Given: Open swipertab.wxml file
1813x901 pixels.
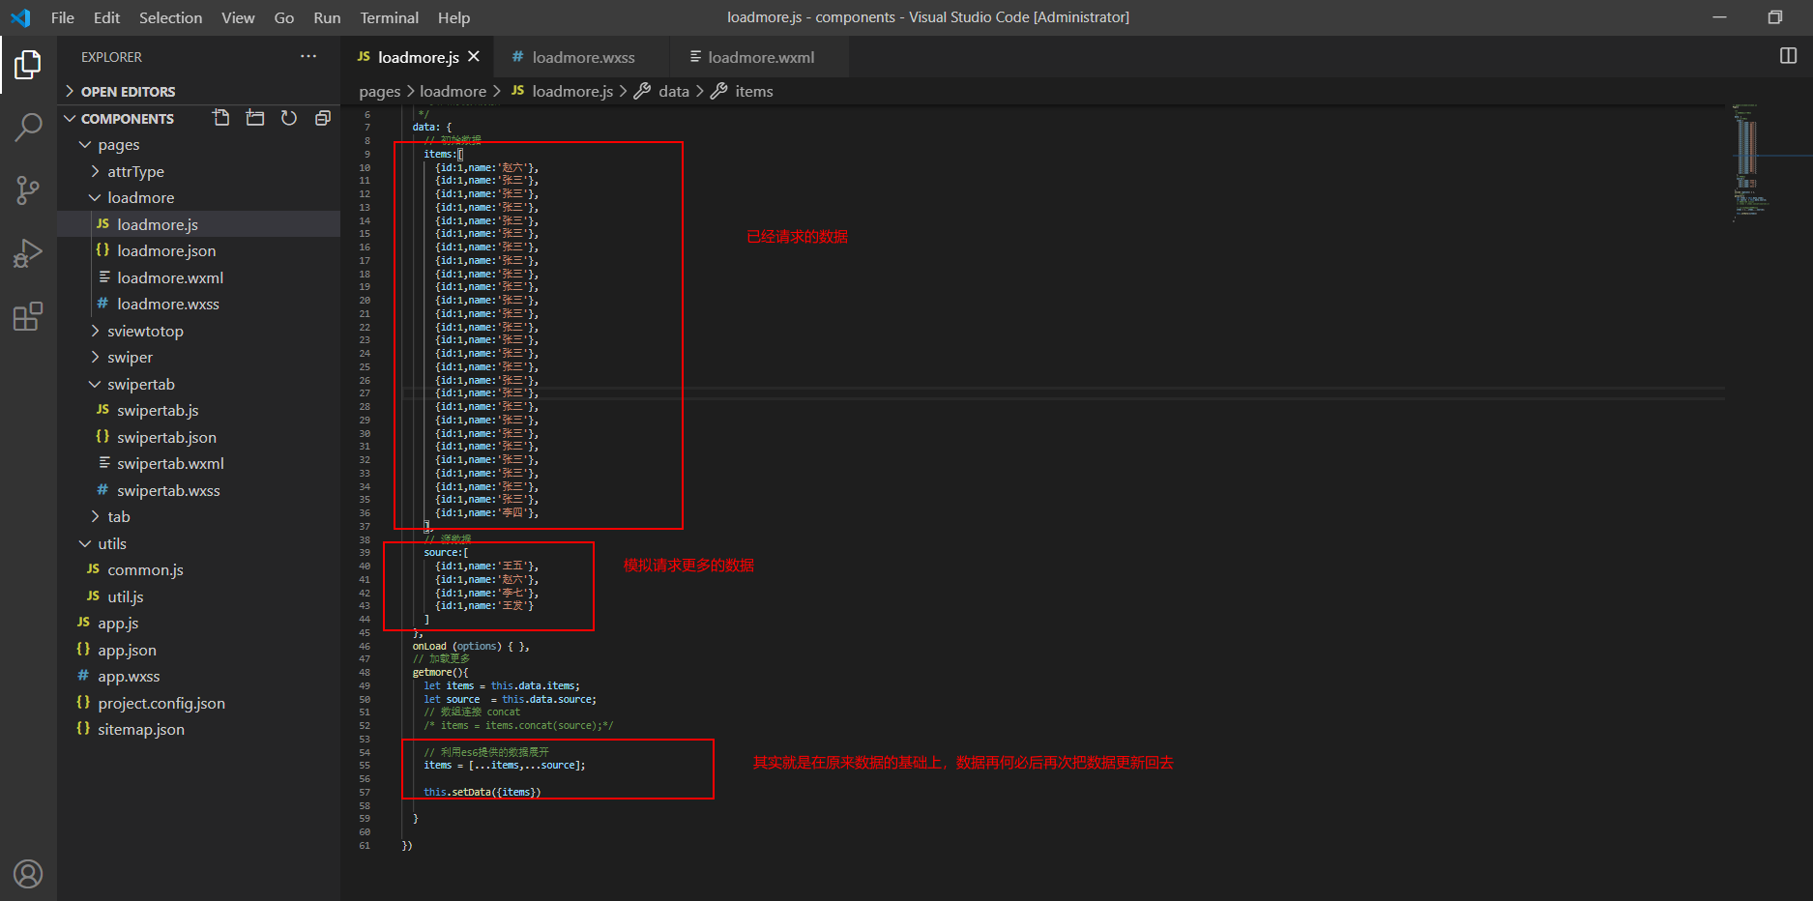Looking at the screenshot, I should point(198,464).
